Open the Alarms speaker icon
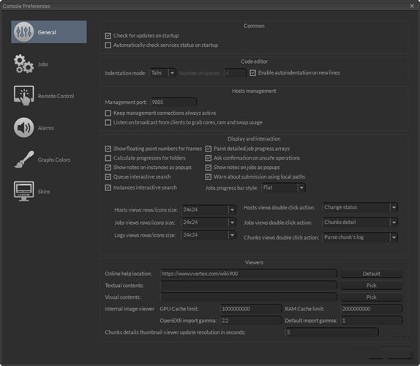This screenshot has height=366, width=420. [24, 127]
